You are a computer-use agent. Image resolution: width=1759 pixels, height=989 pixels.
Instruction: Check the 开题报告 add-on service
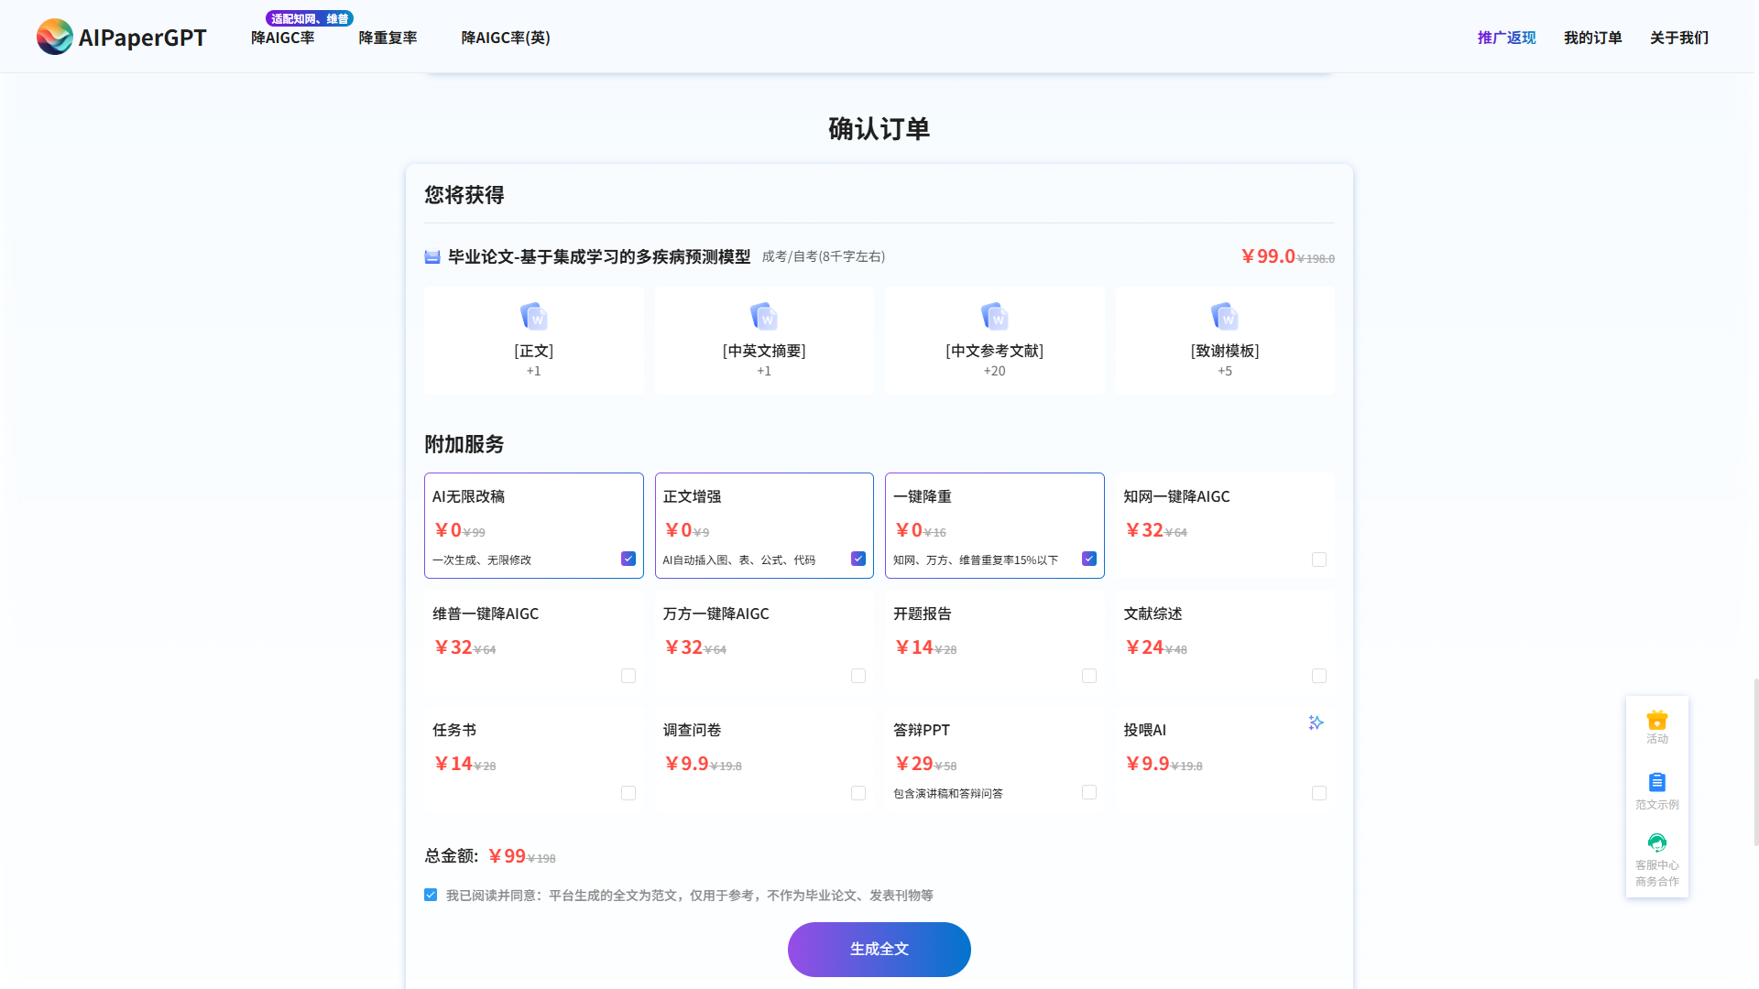[1088, 676]
